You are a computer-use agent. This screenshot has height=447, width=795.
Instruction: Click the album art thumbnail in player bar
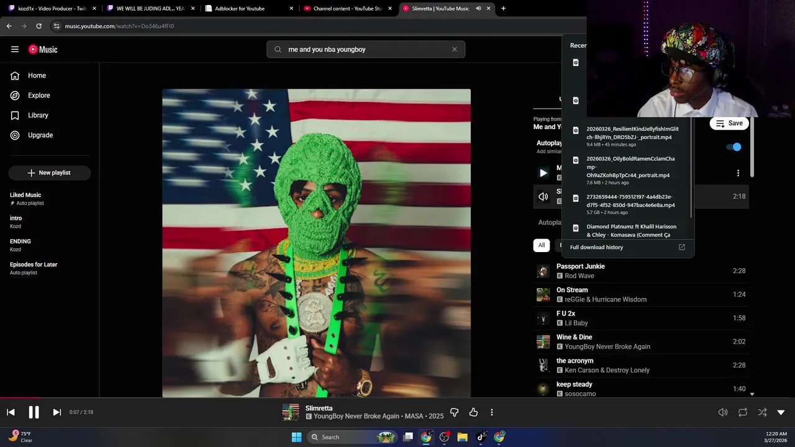click(x=291, y=412)
